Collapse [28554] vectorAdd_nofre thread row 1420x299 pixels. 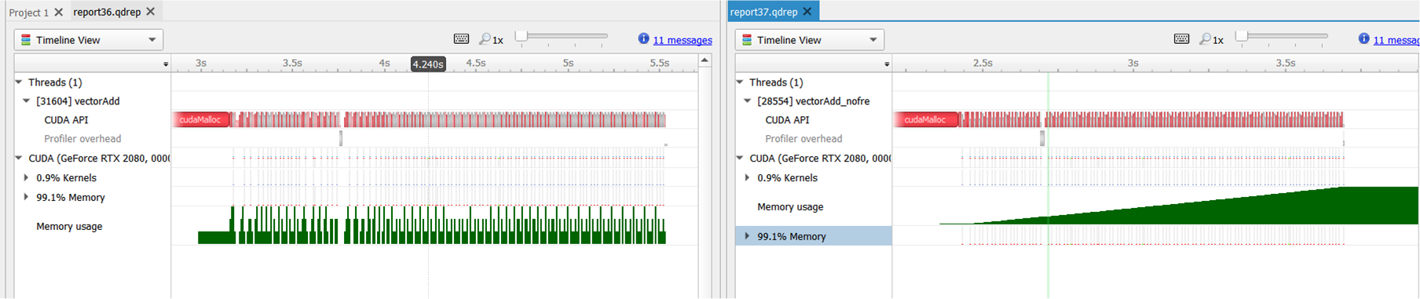(748, 100)
